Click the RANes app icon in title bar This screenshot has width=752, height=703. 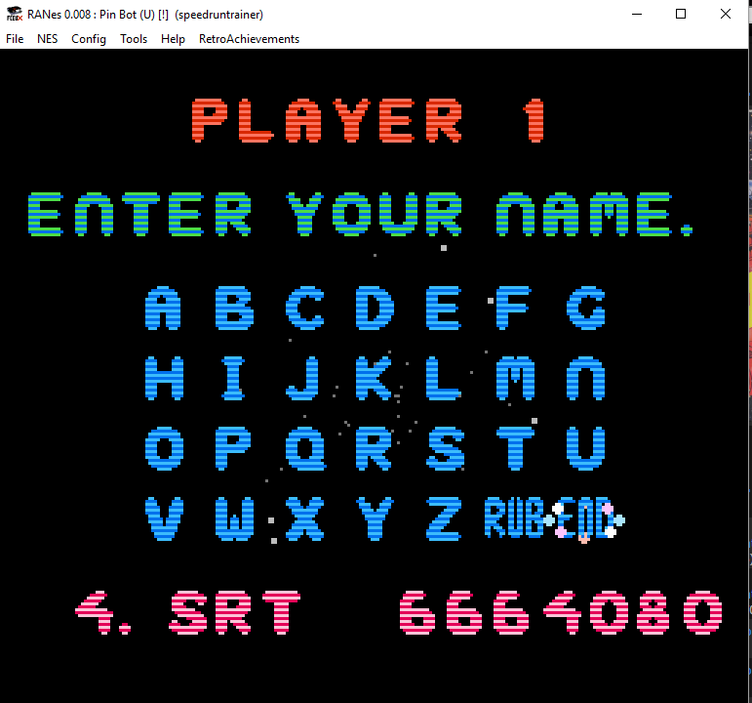pos(14,14)
